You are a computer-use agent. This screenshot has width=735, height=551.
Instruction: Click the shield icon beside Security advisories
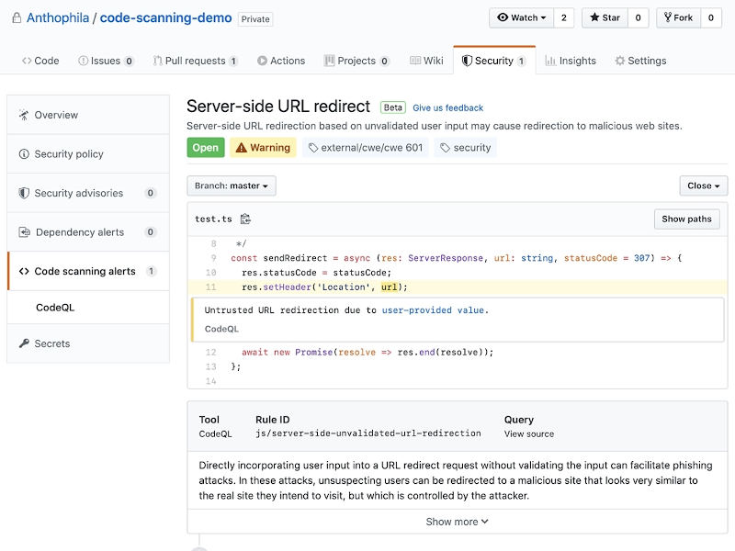(24, 193)
